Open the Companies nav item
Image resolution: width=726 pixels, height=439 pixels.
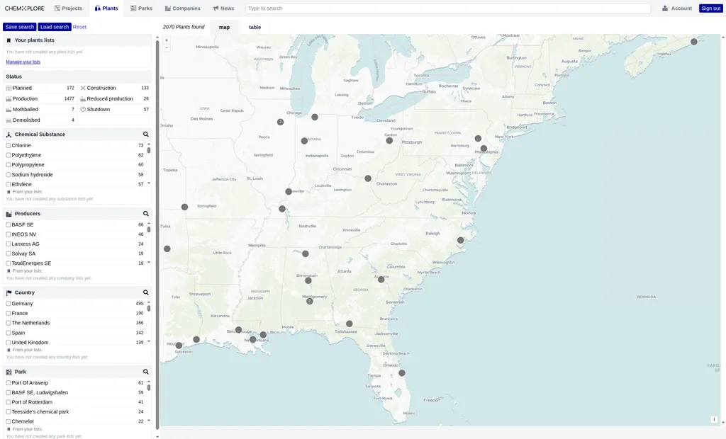(x=182, y=8)
